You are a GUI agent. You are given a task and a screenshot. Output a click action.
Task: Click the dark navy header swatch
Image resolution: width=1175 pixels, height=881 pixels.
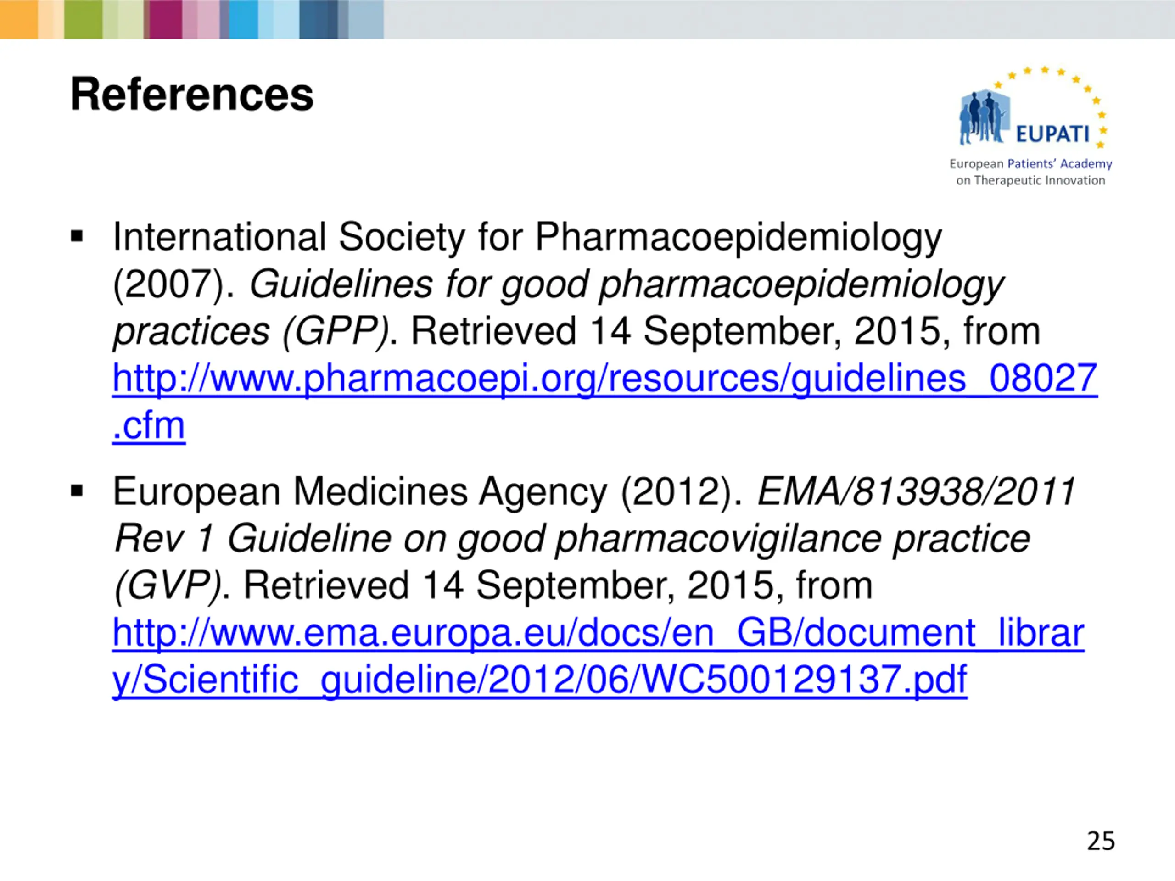(x=318, y=19)
